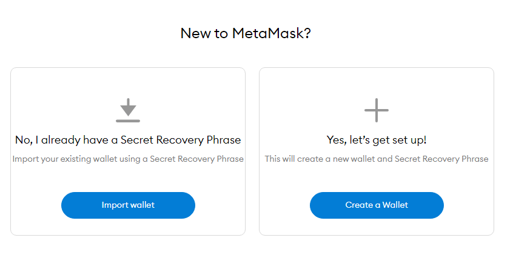Click the "Yes, let's get set up!" title
This screenshot has height=272, width=513.
pyautogui.click(x=377, y=140)
